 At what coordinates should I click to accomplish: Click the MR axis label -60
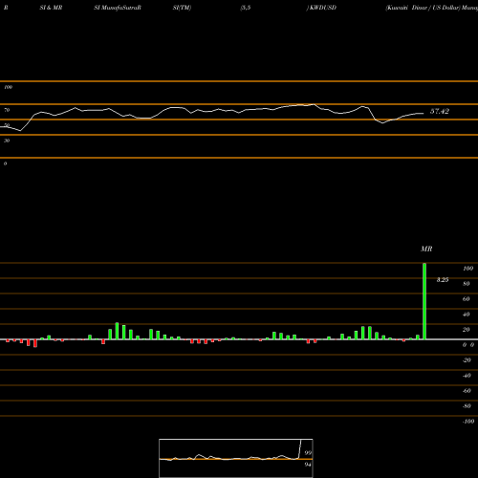tap(467, 391)
